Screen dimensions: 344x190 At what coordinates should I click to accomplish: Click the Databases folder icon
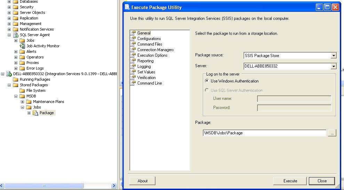click(15, 1)
